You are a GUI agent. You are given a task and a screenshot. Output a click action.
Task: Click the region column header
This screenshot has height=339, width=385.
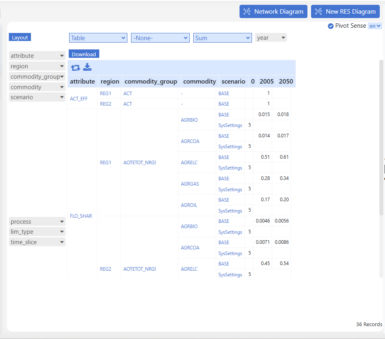[x=110, y=82]
